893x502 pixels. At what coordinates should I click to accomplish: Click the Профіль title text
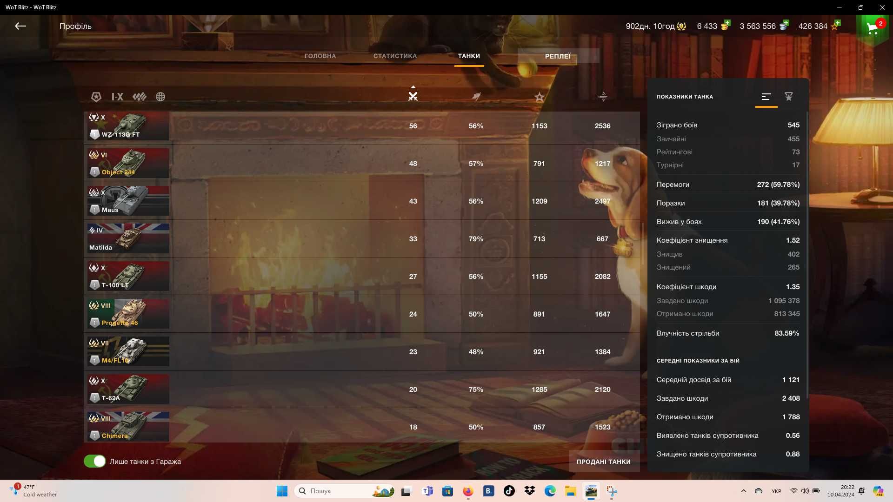click(75, 26)
